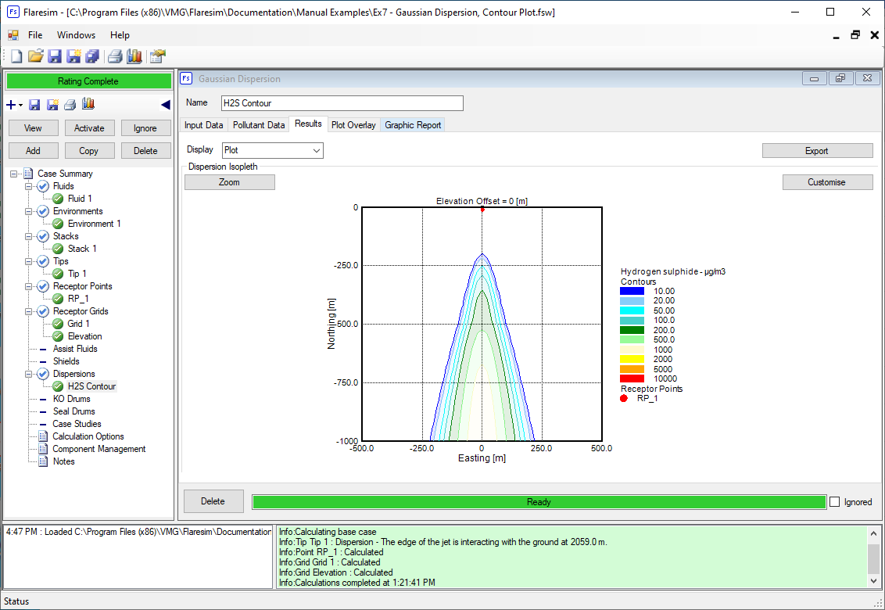The height and width of the screenshot is (610, 885).
Task: Click the red 10000 contour legend swatch
Action: 632,379
